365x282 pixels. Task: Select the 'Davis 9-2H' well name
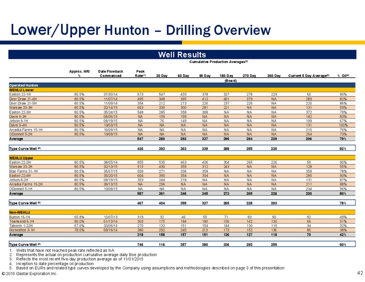(x=18, y=117)
